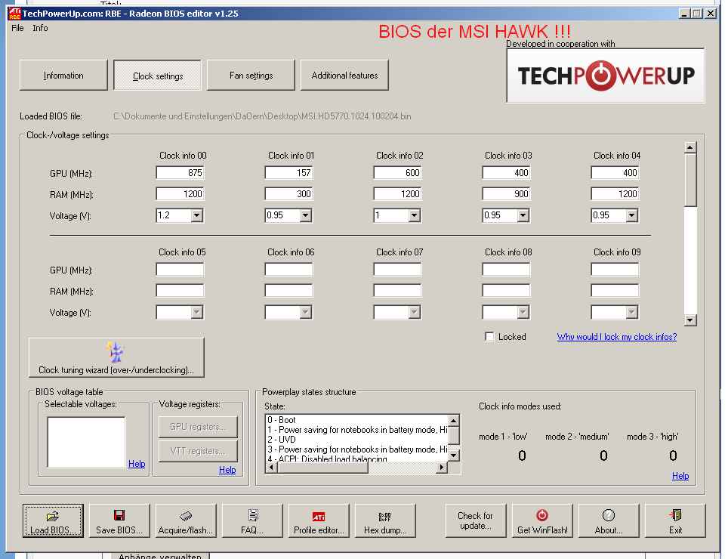Open Clock info 03 voltage dropdown
This screenshot has width=728, height=559.
pyautogui.click(x=523, y=215)
